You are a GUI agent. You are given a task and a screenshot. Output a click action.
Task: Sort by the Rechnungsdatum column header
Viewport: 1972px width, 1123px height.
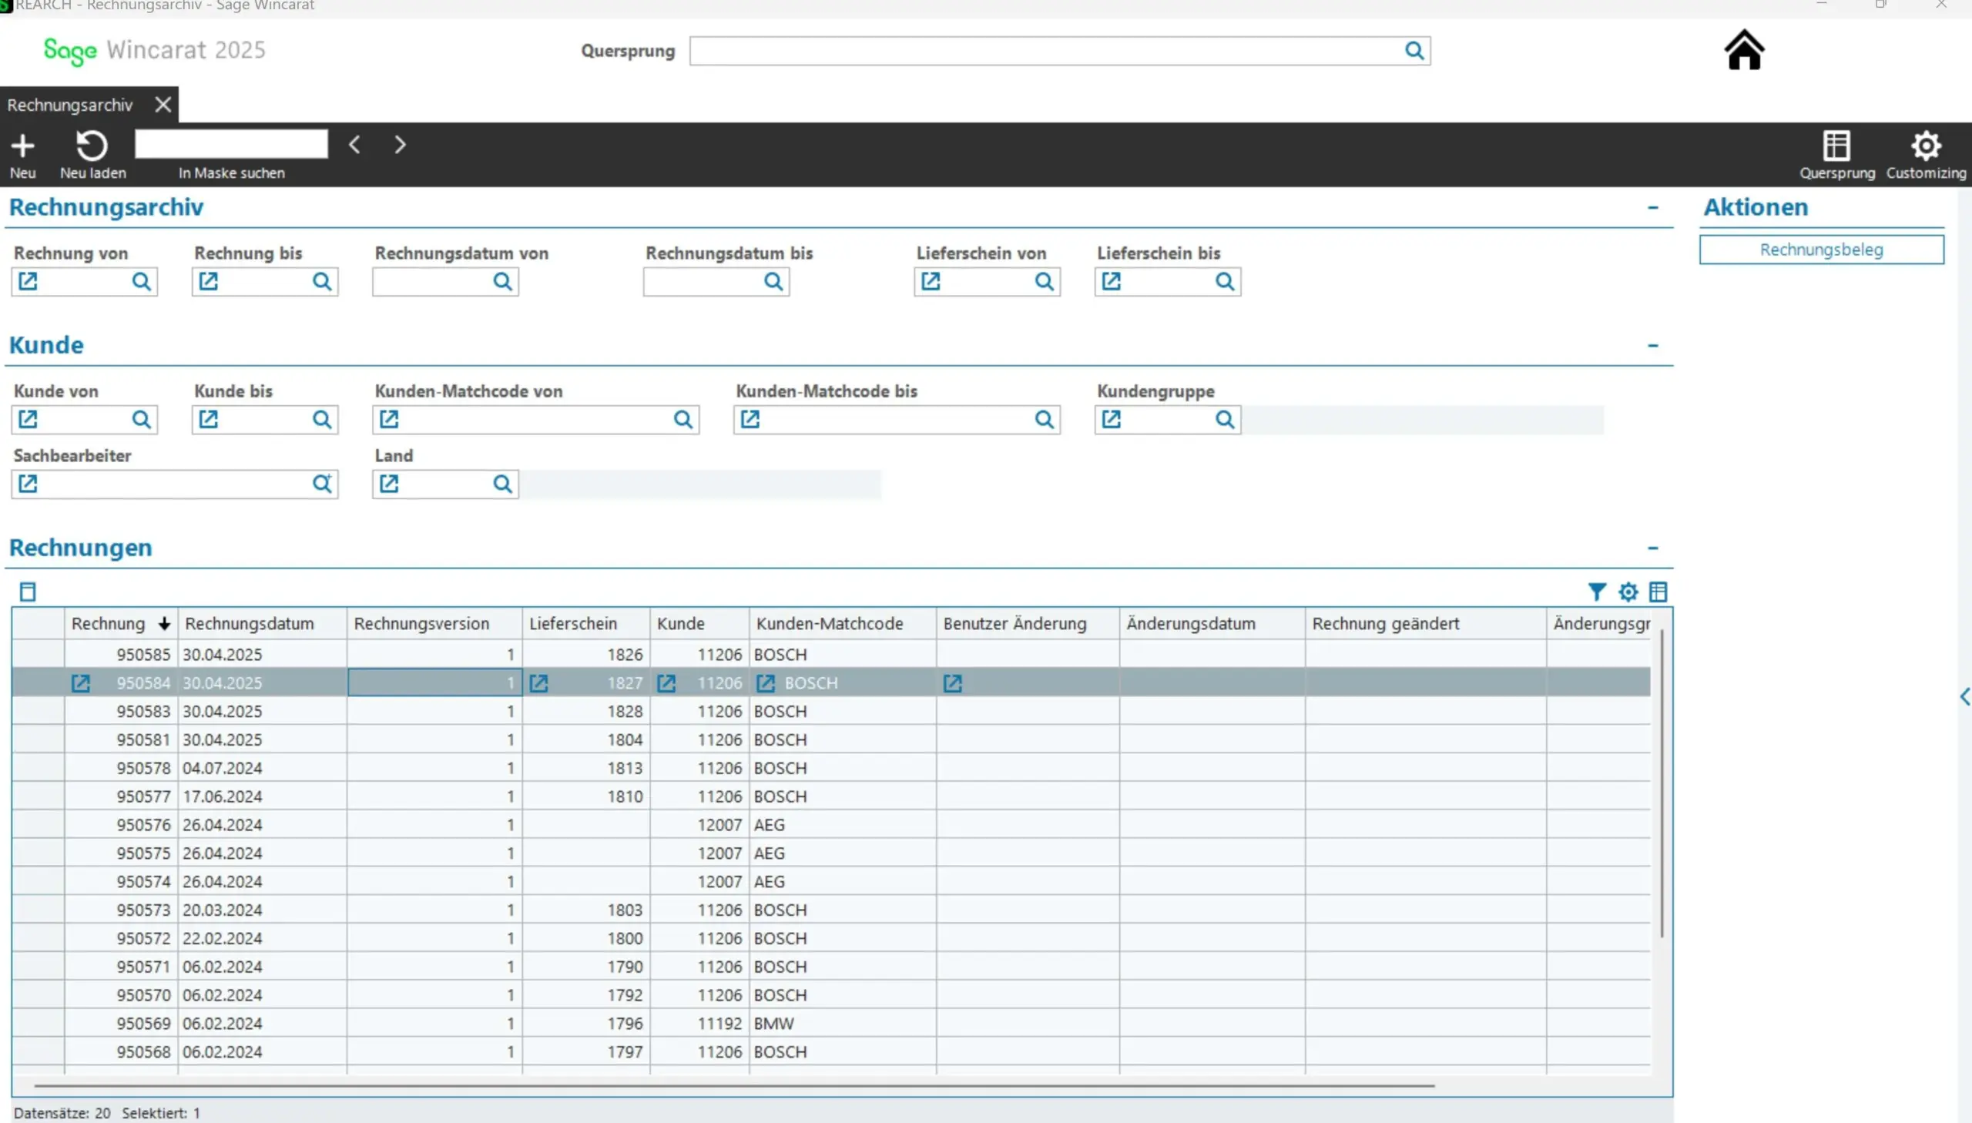pos(249,623)
